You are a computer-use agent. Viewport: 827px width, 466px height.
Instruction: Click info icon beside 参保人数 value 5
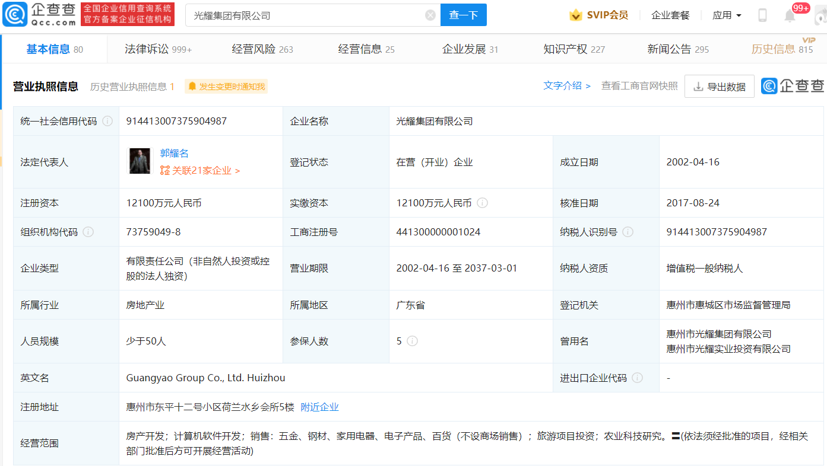(412, 341)
